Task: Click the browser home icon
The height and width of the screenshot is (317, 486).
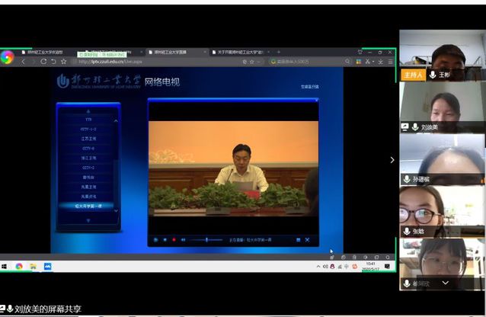Action: click(53, 61)
